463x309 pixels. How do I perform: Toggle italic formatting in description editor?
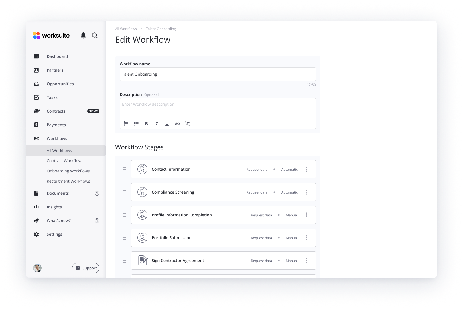[x=157, y=124]
